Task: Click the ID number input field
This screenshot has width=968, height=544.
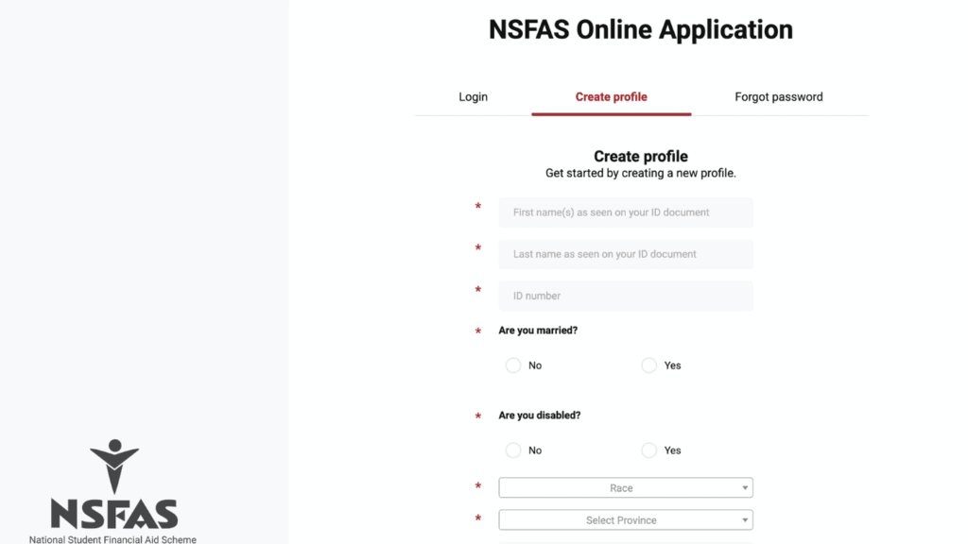Action: [625, 296]
